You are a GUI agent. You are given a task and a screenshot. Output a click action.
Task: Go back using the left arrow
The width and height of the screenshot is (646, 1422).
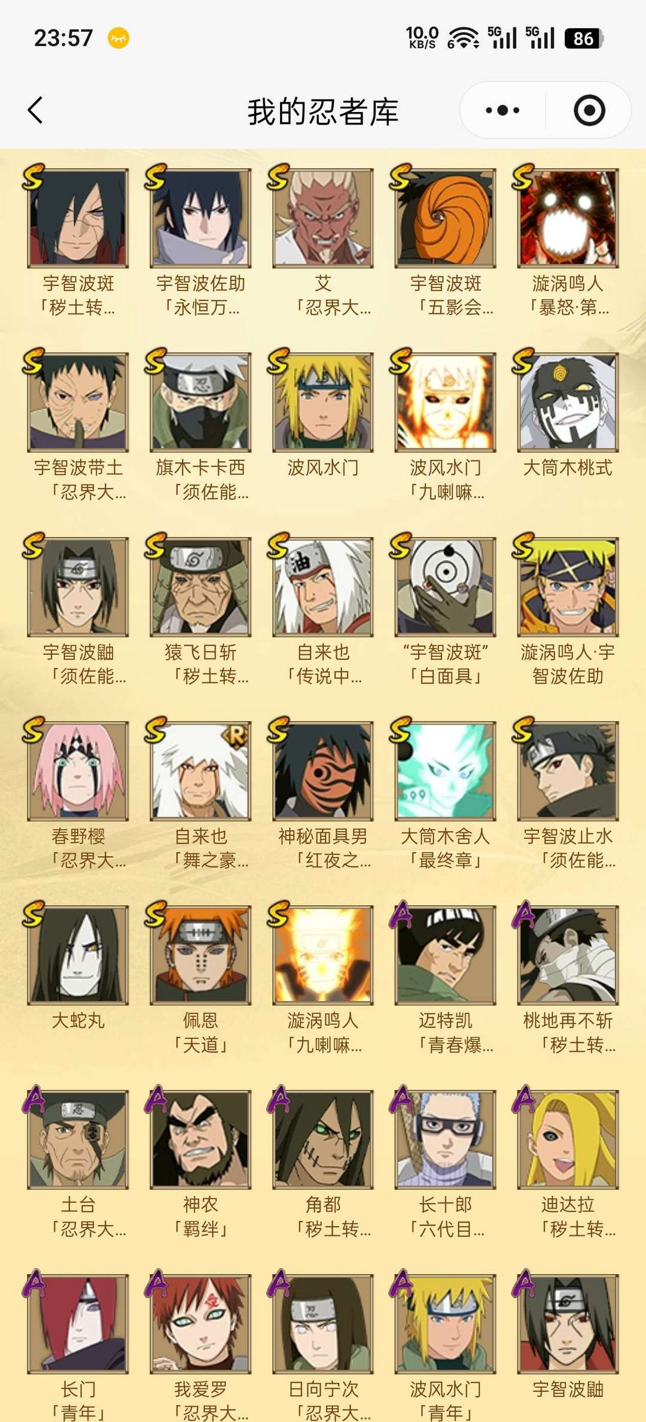(x=35, y=110)
